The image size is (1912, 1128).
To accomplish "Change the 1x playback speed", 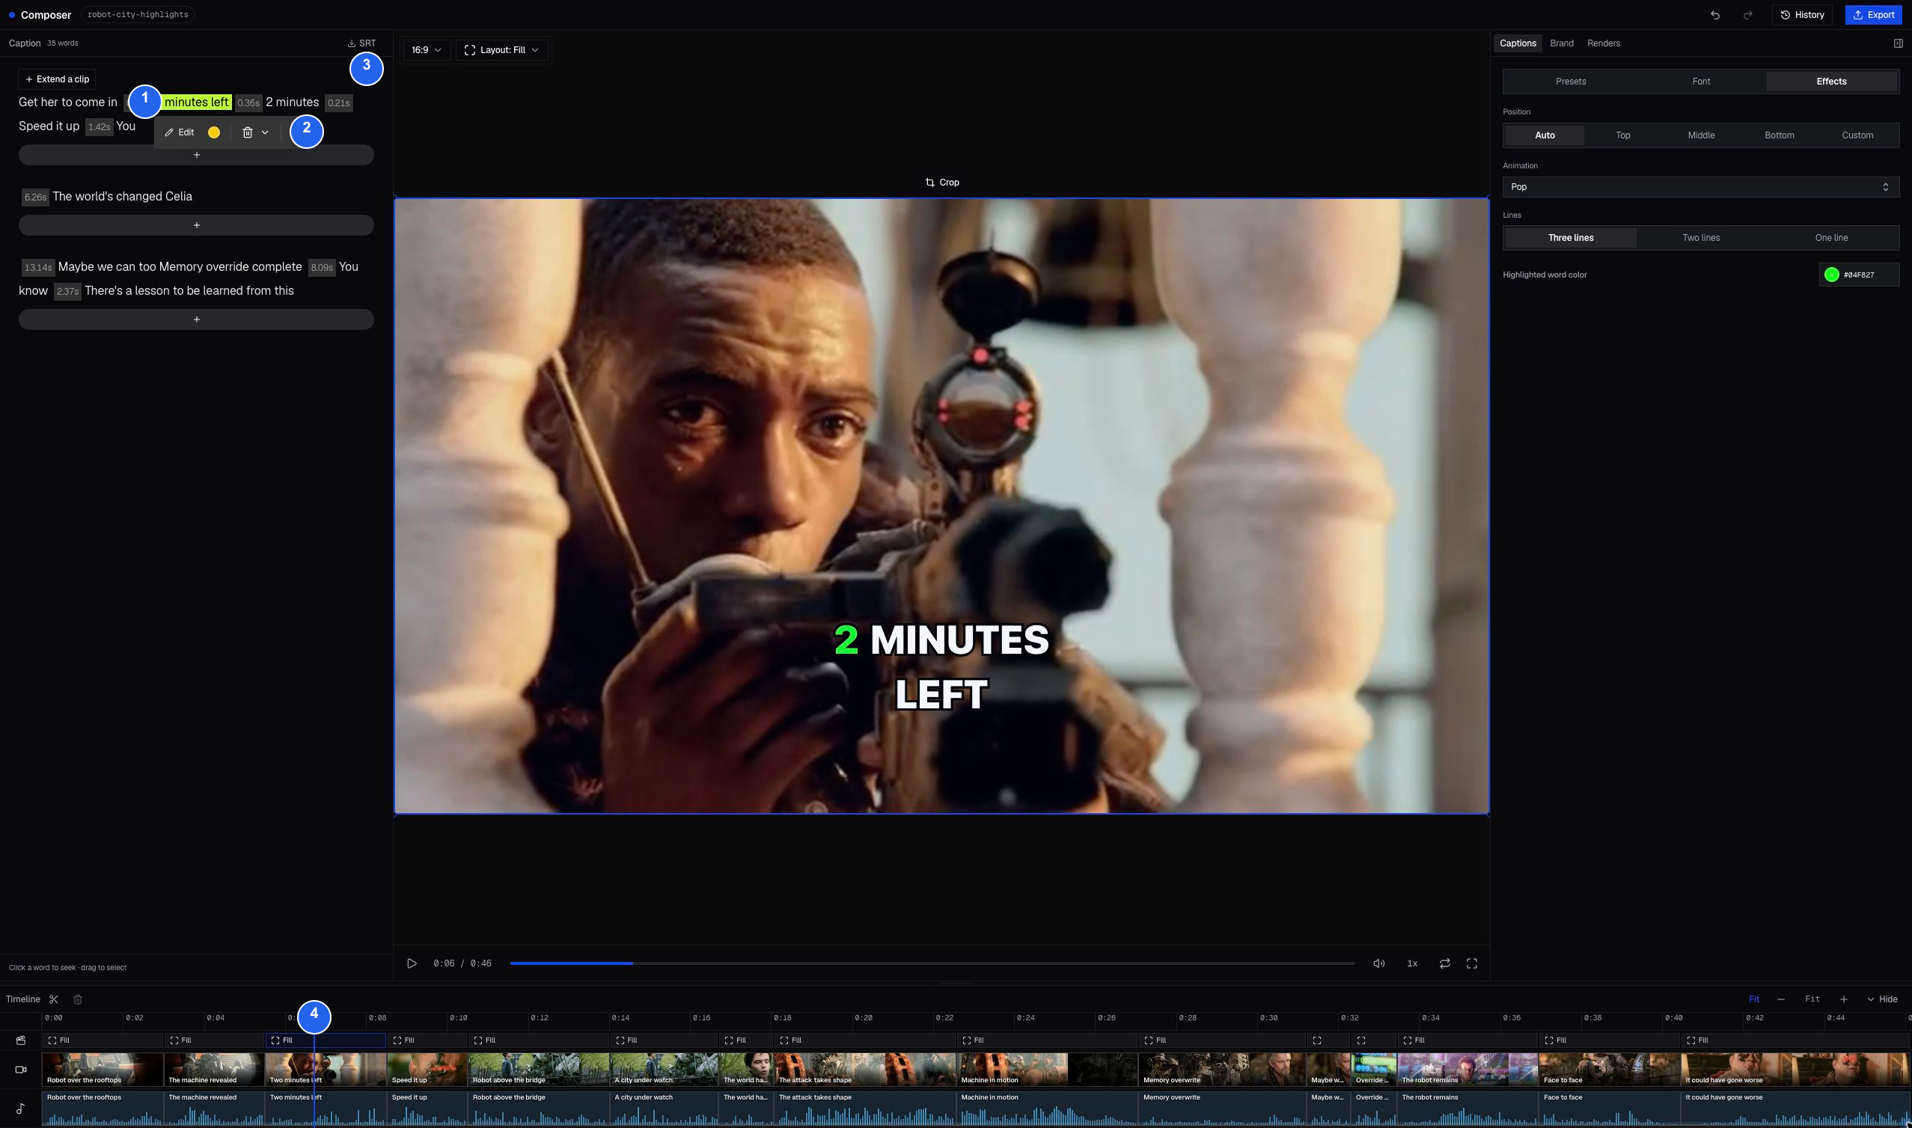I will click(x=1412, y=963).
